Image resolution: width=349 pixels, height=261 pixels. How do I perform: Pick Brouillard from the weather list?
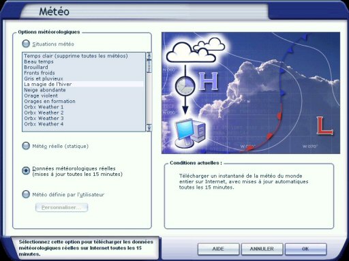pyautogui.click(x=84, y=67)
